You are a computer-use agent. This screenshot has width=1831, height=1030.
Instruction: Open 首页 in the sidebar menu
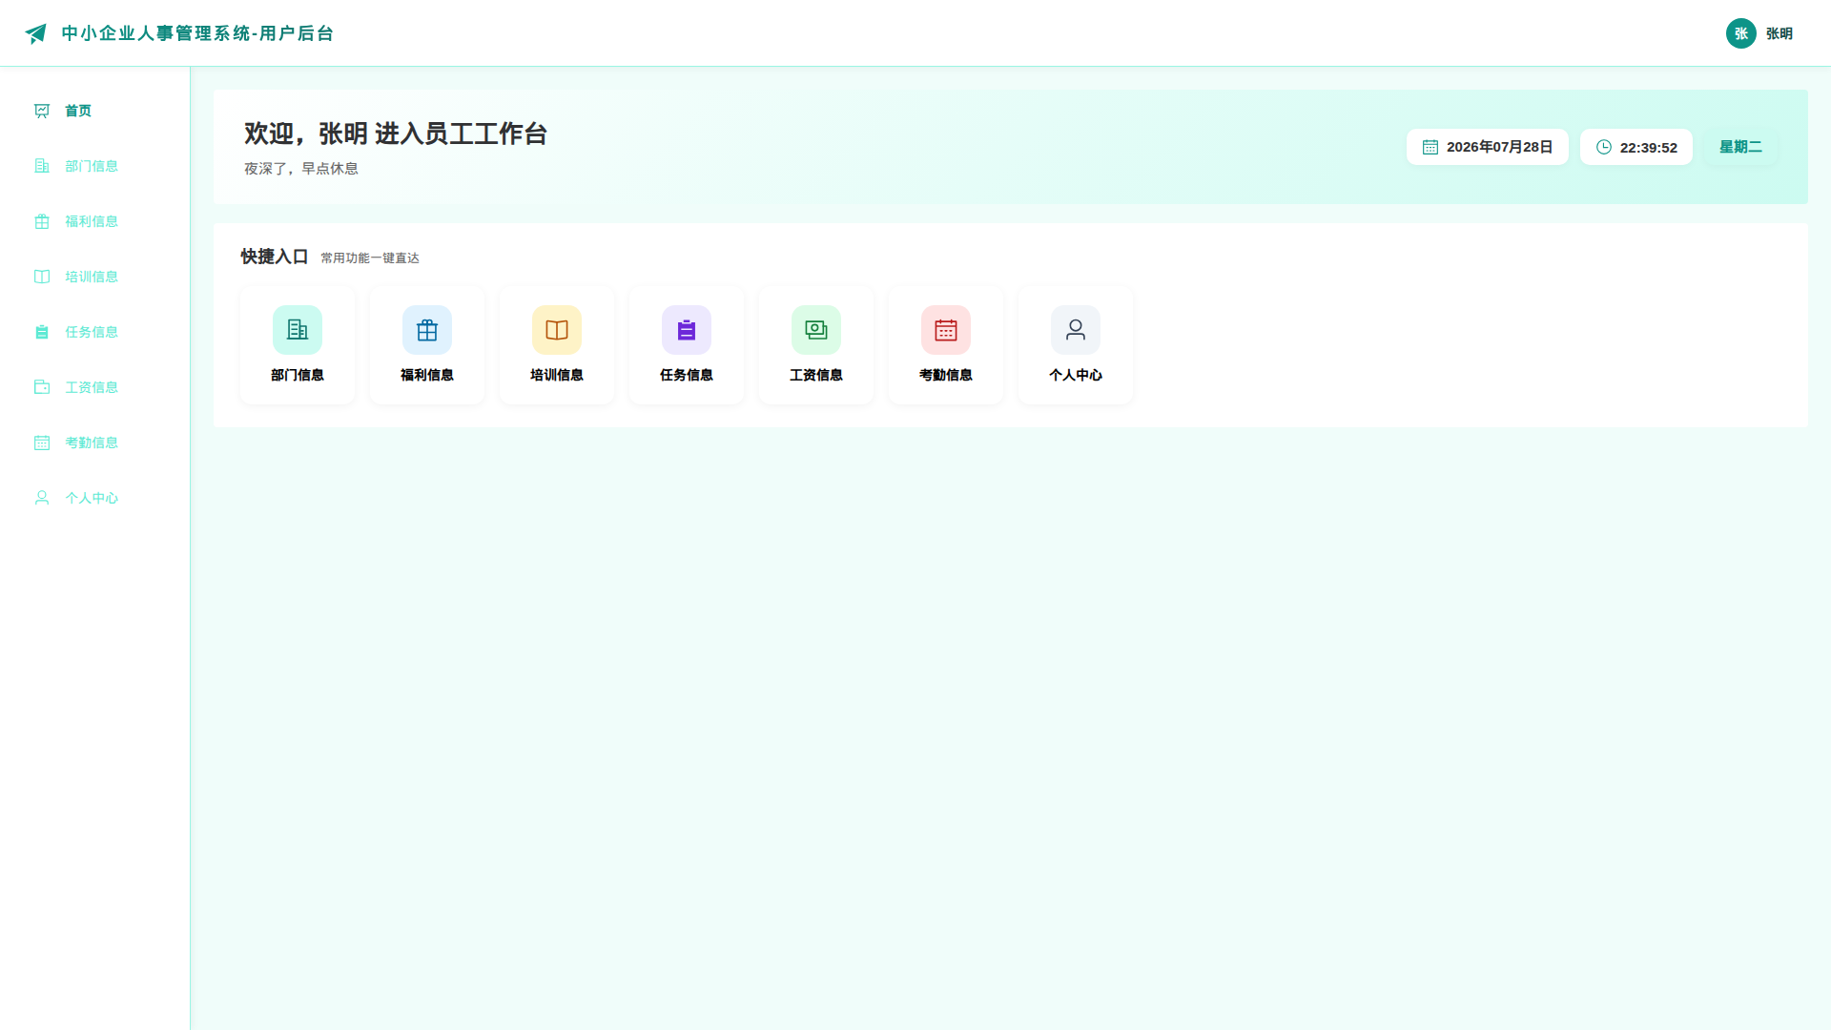coord(95,111)
